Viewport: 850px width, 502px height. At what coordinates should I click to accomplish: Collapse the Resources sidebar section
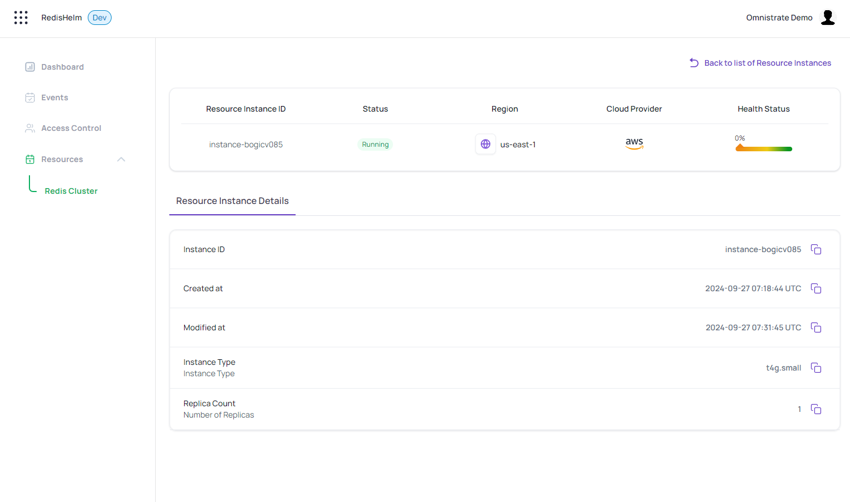tap(121, 159)
